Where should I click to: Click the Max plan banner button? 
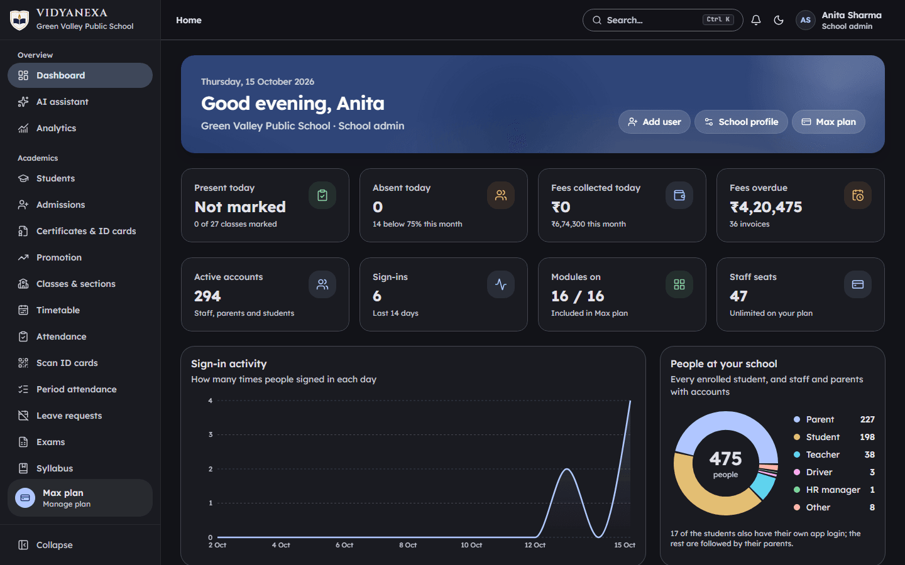pos(828,122)
